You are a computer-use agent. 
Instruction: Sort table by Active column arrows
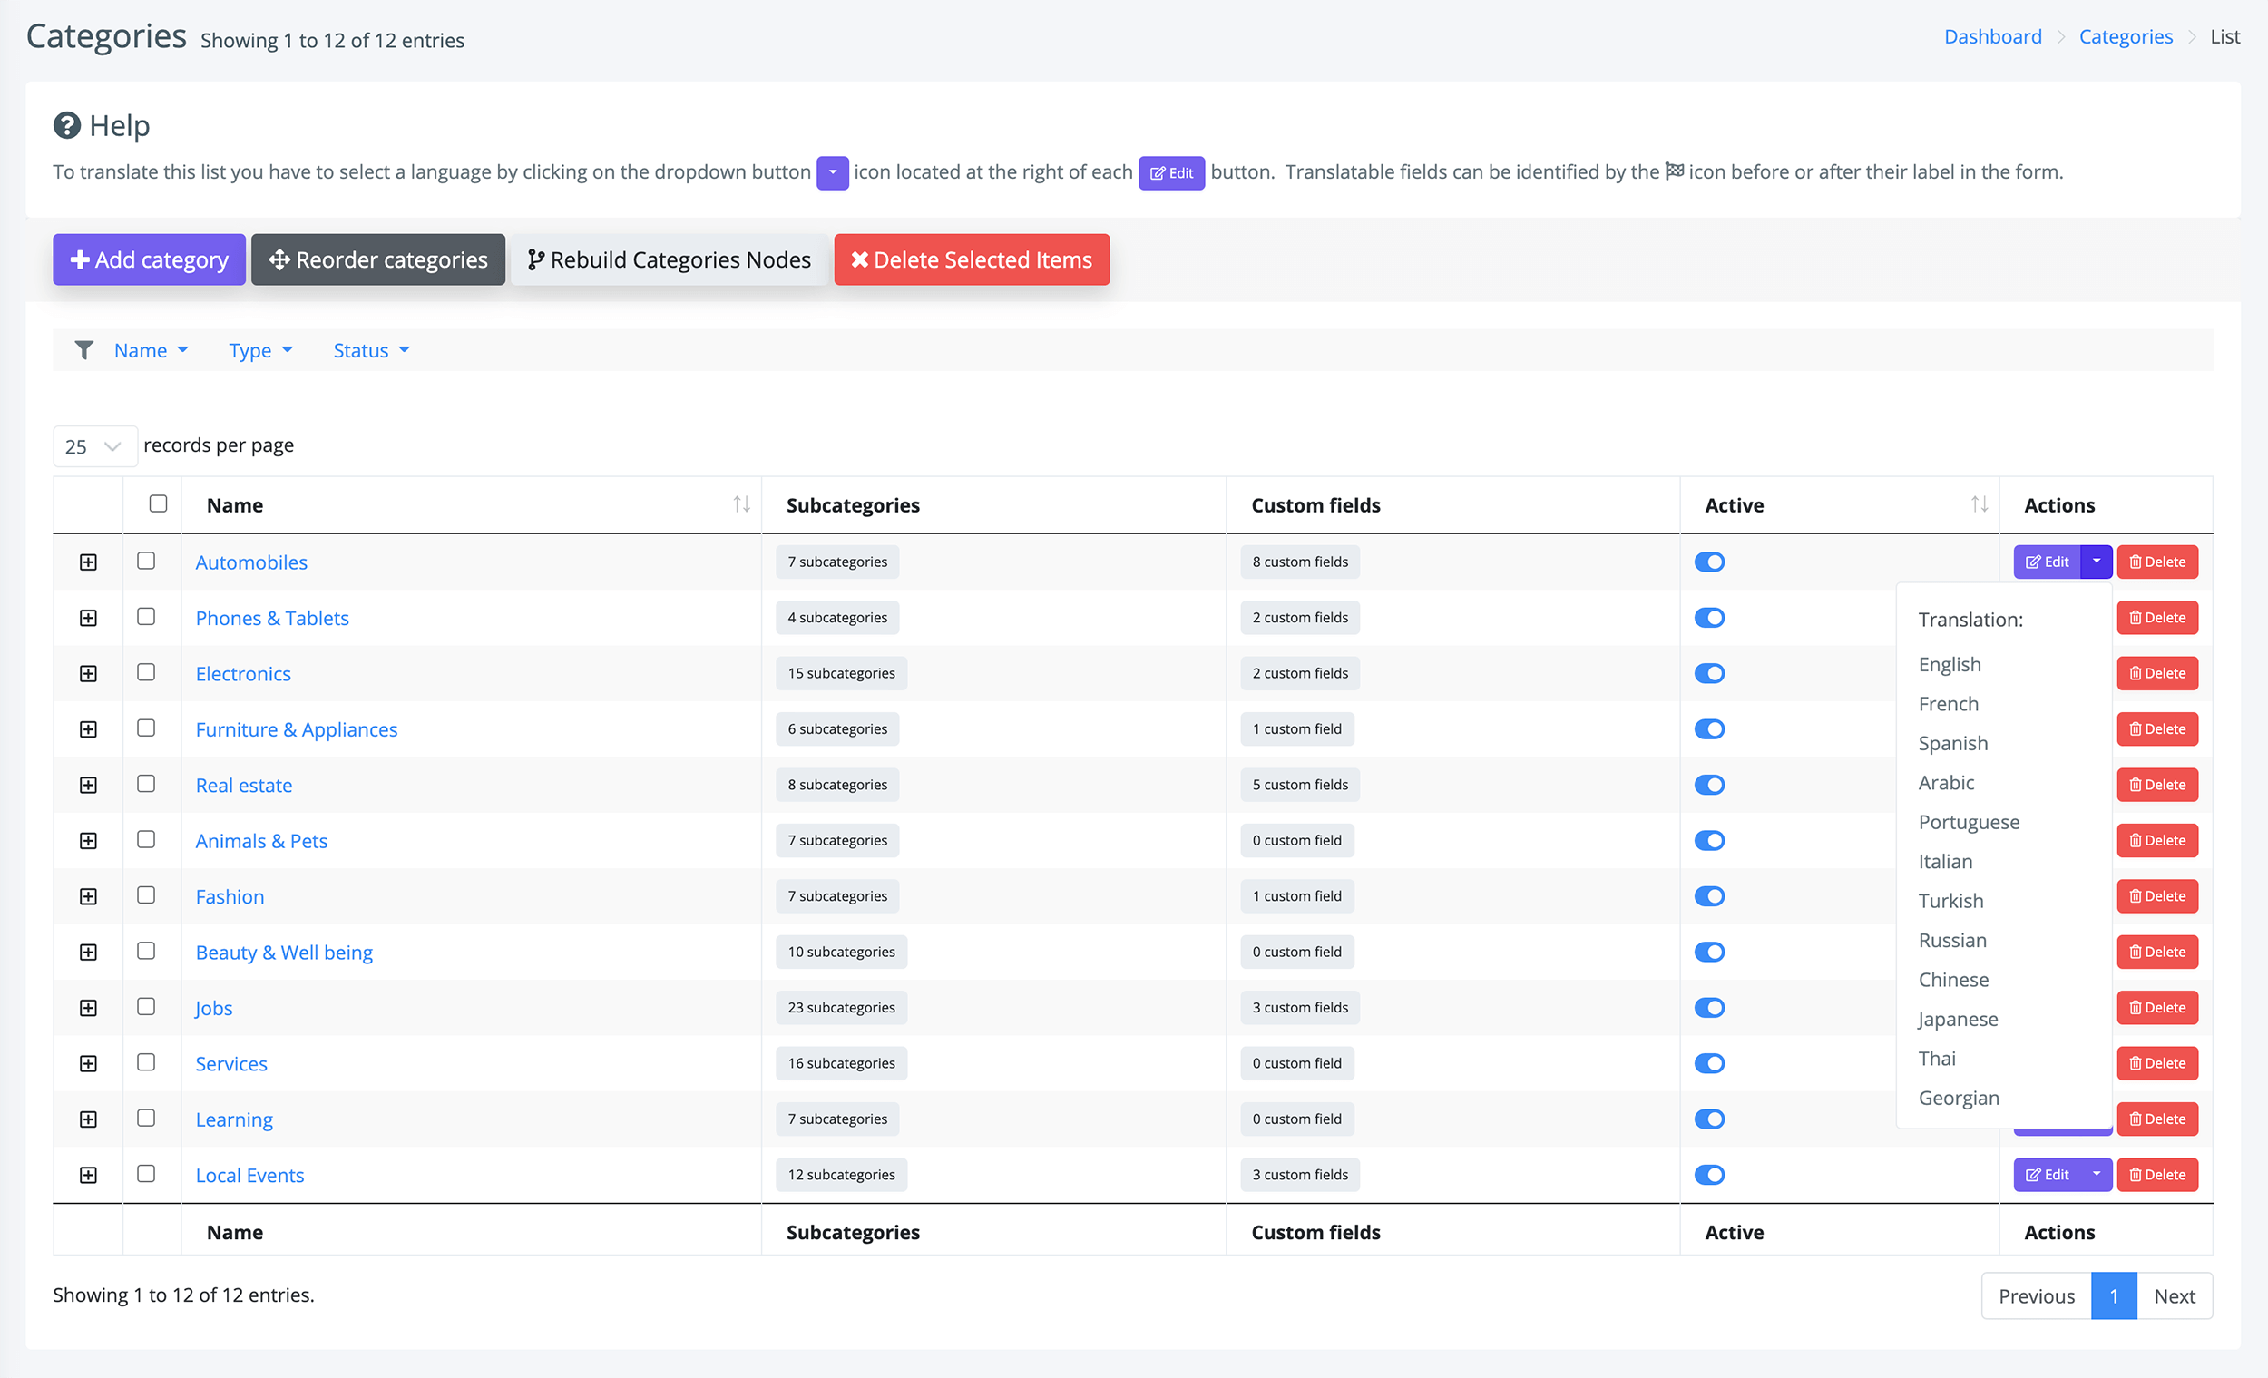click(x=1979, y=503)
